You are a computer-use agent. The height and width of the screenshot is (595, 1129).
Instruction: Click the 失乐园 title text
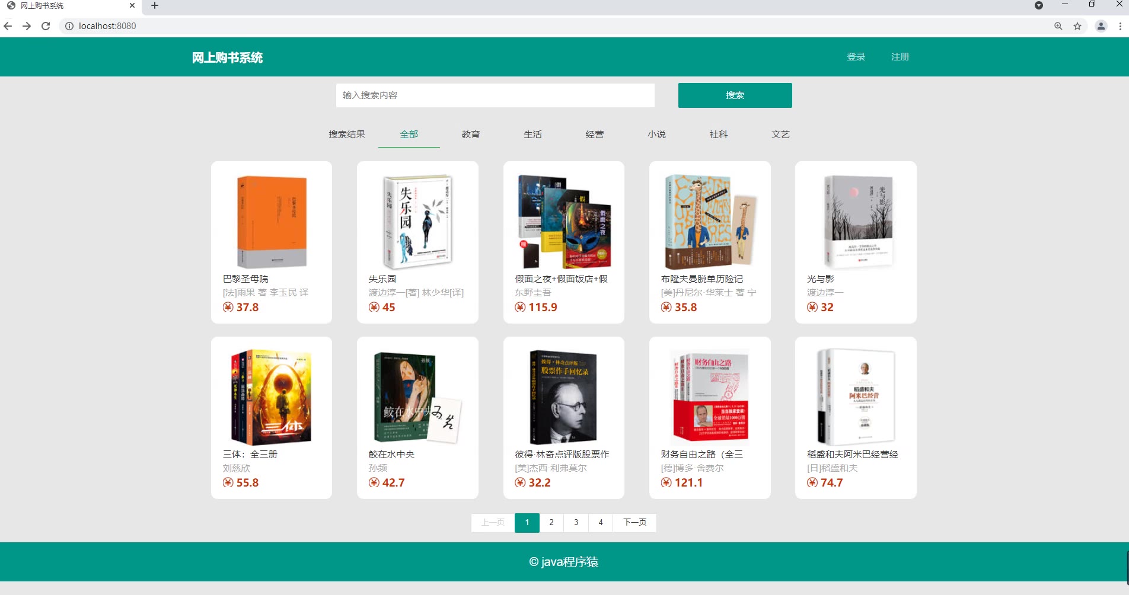click(382, 279)
